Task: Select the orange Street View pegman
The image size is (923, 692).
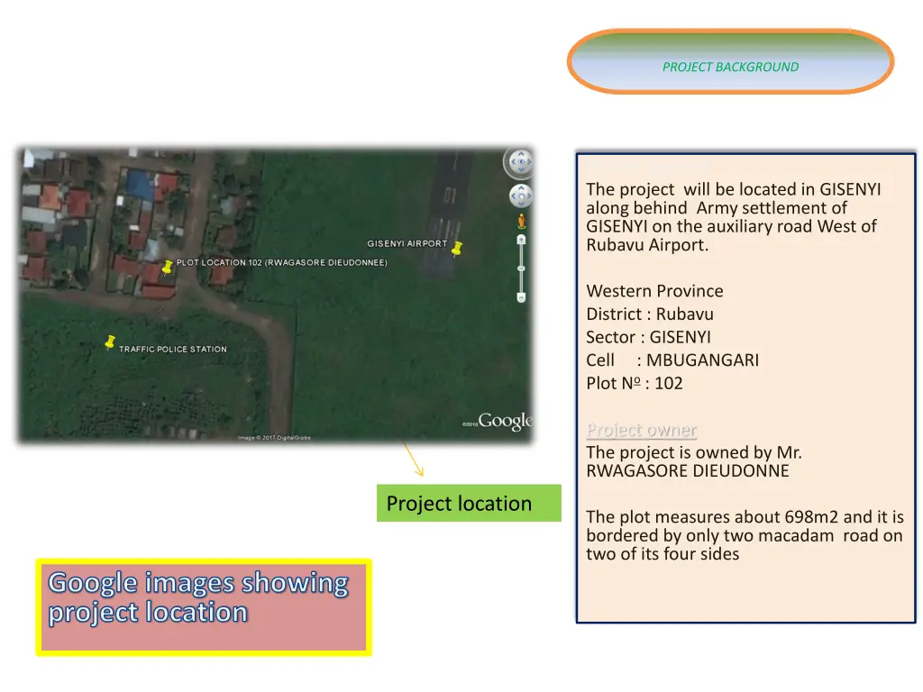Action: point(520,221)
